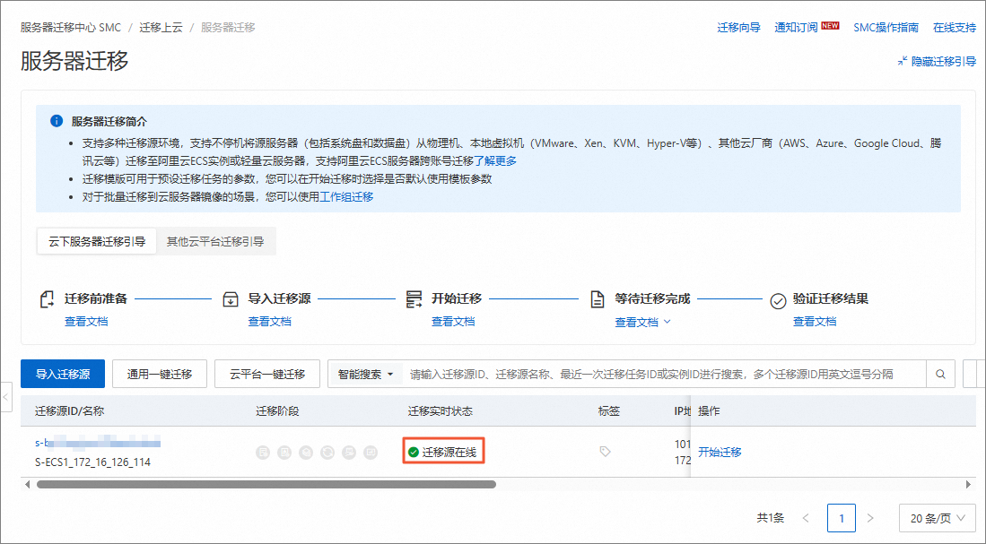Viewport: 986px width, 544px height.
Task: Click the 迁移实时状态 column header
Action: click(441, 410)
